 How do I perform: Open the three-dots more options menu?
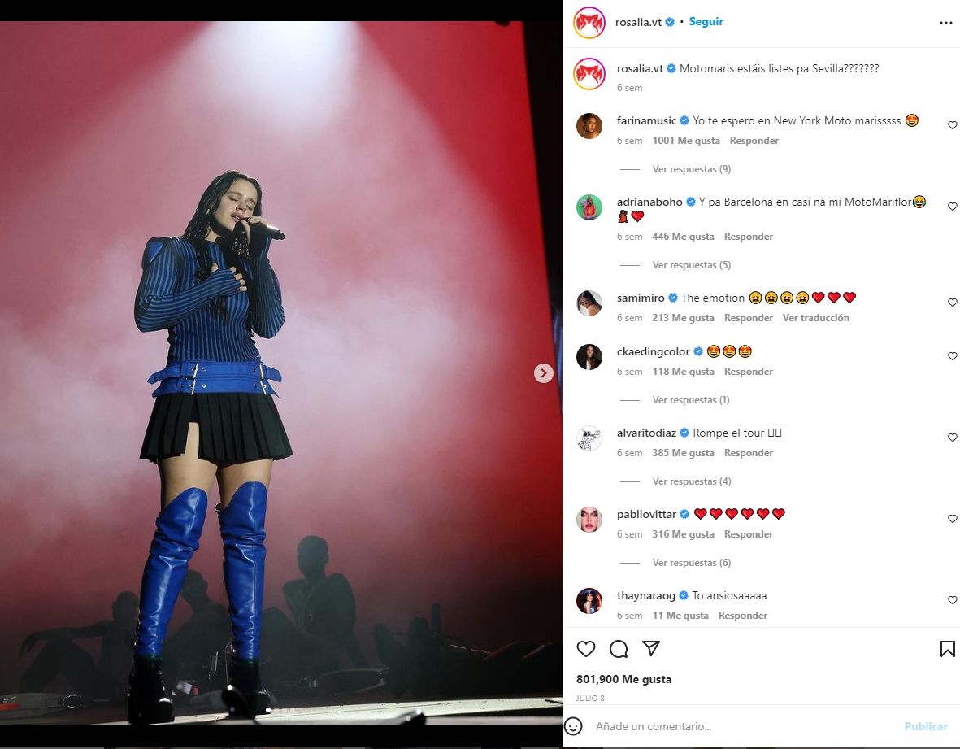(946, 23)
